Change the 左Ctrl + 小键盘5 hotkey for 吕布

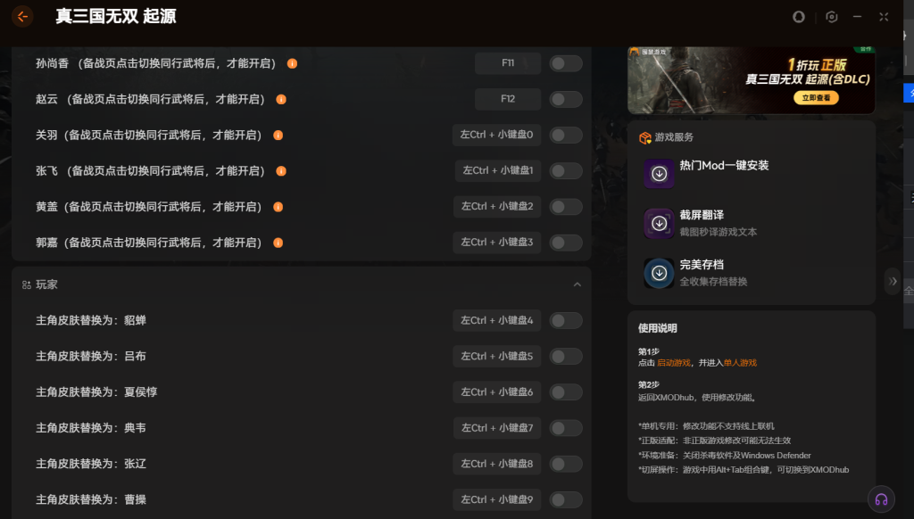point(497,356)
